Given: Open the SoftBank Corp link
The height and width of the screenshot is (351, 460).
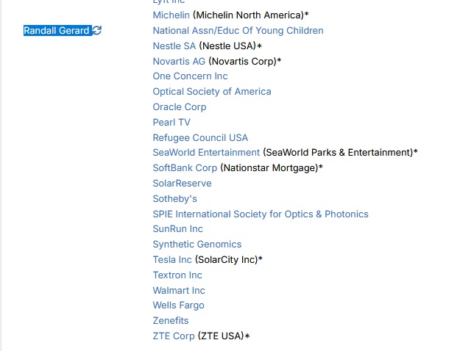Looking at the screenshot, I should click(x=185, y=168).
